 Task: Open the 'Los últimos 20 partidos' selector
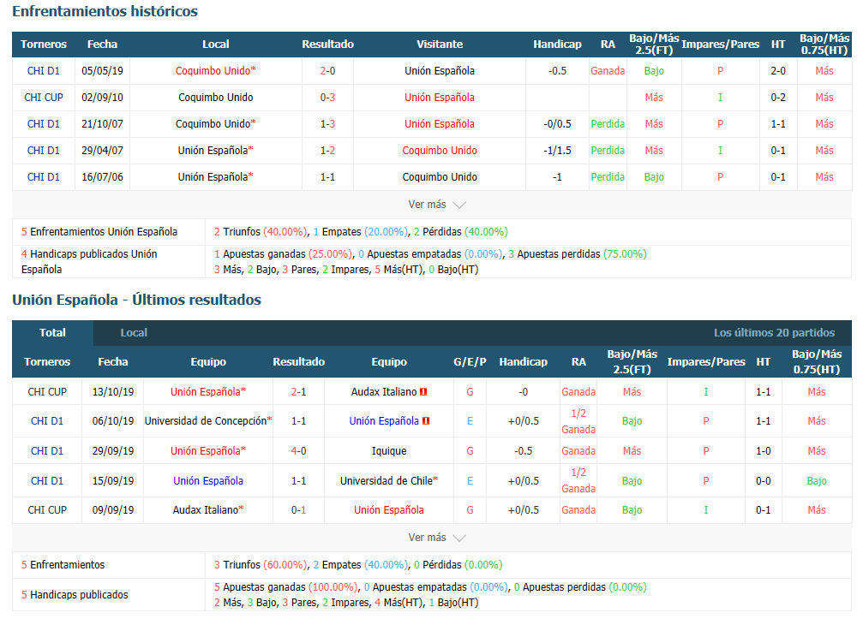tap(774, 333)
